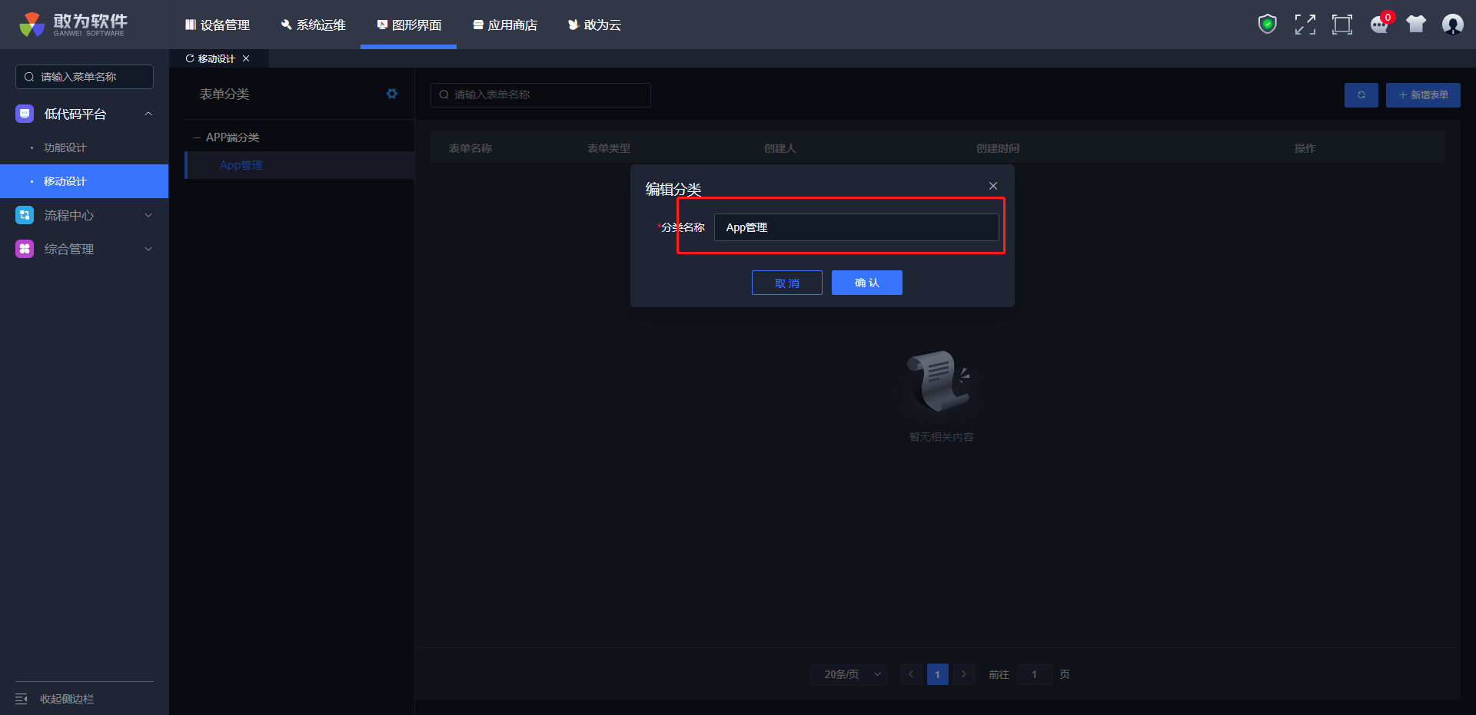Click the collapse sidebar icon at bottom
1476x715 pixels.
pyautogui.click(x=22, y=699)
